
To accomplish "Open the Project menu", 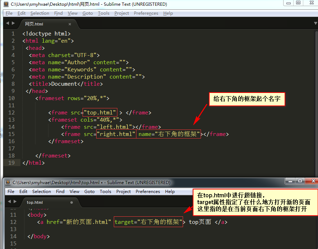I will [121, 13].
